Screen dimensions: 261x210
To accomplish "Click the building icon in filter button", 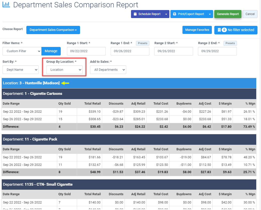I will 219,30.
